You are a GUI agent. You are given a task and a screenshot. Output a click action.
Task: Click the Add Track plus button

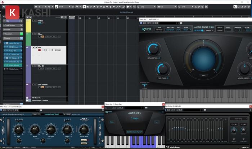pos(27,17)
